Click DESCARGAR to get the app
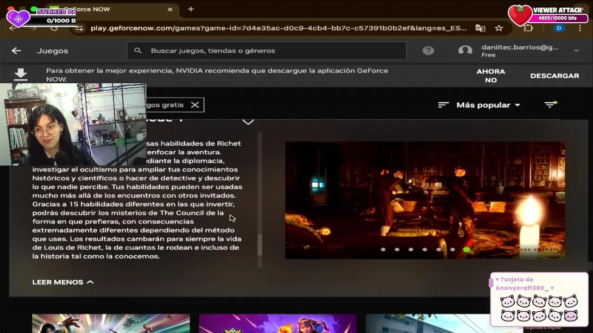Viewport: 593px width, 333px height. 555,76
